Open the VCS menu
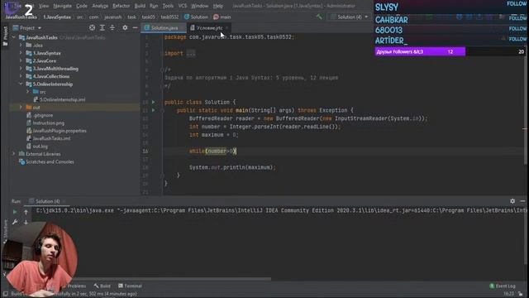The width and height of the screenshot is (529, 298). click(x=183, y=6)
